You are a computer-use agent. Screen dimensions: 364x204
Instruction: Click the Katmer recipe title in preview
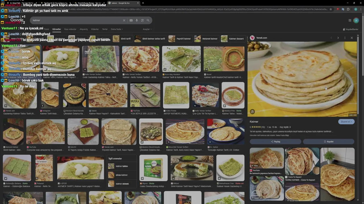click(254, 122)
